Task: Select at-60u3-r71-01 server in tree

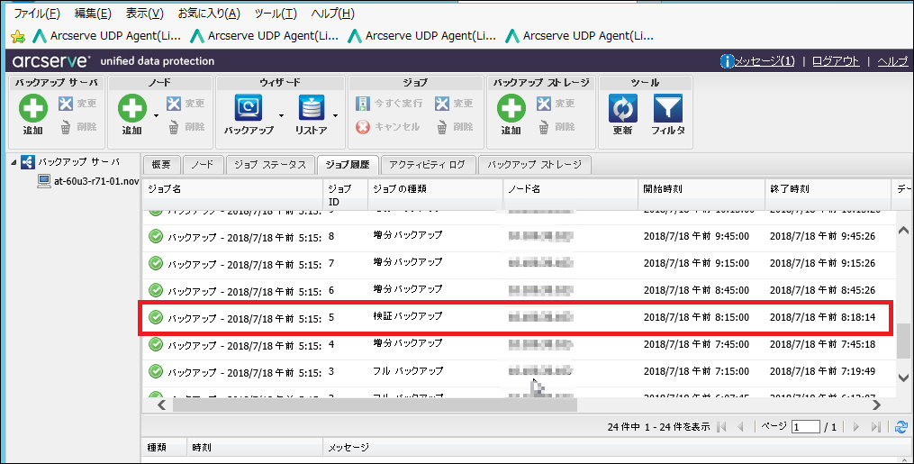Action: tap(88, 181)
